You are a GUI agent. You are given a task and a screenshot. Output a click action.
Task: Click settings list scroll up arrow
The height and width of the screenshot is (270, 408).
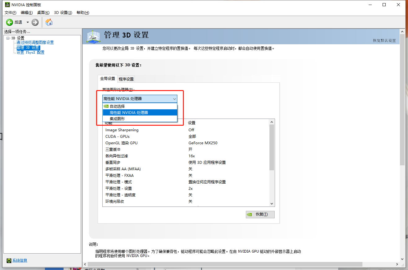(x=272, y=122)
